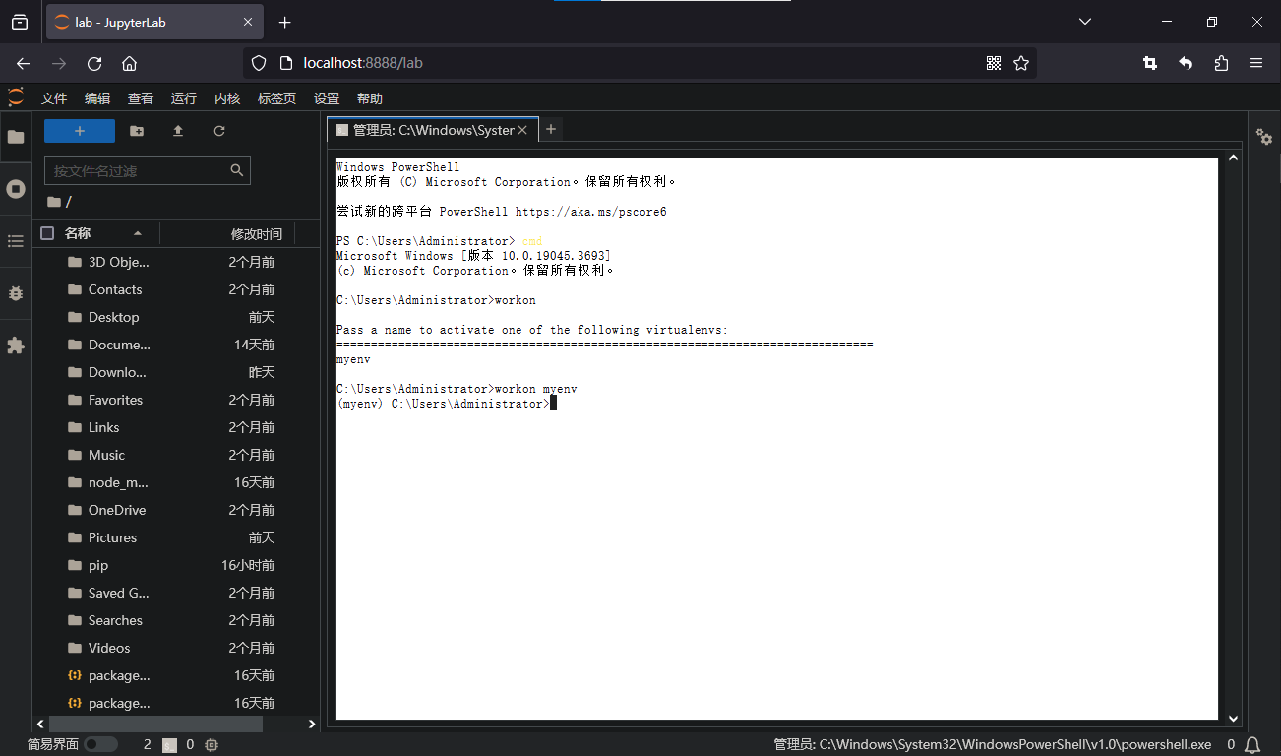
Task: Open the 编辑 menu
Action: tap(97, 98)
